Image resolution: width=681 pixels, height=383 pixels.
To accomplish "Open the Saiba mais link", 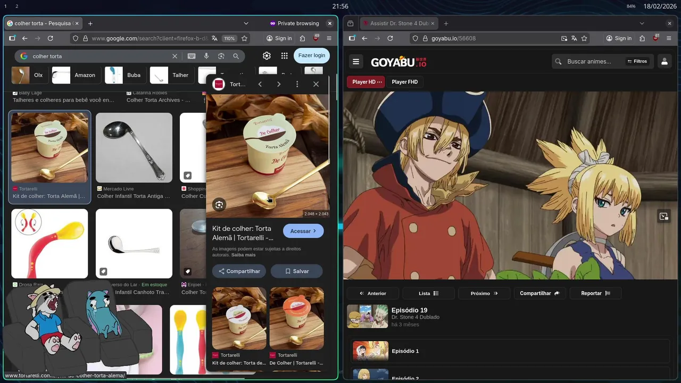I will click(x=243, y=255).
